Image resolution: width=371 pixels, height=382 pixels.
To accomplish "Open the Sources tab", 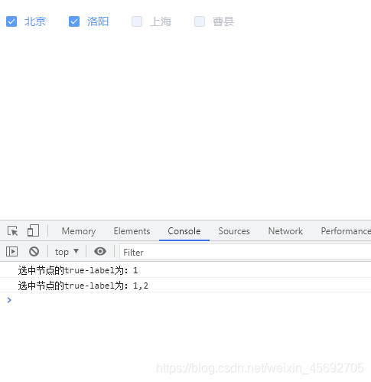I will tap(234, 231).
